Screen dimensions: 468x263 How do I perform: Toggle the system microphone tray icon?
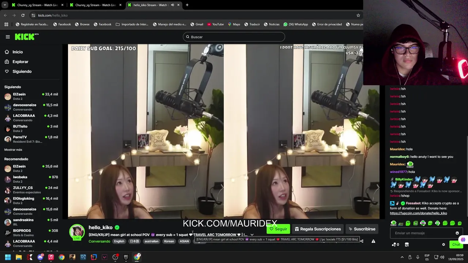418,257
